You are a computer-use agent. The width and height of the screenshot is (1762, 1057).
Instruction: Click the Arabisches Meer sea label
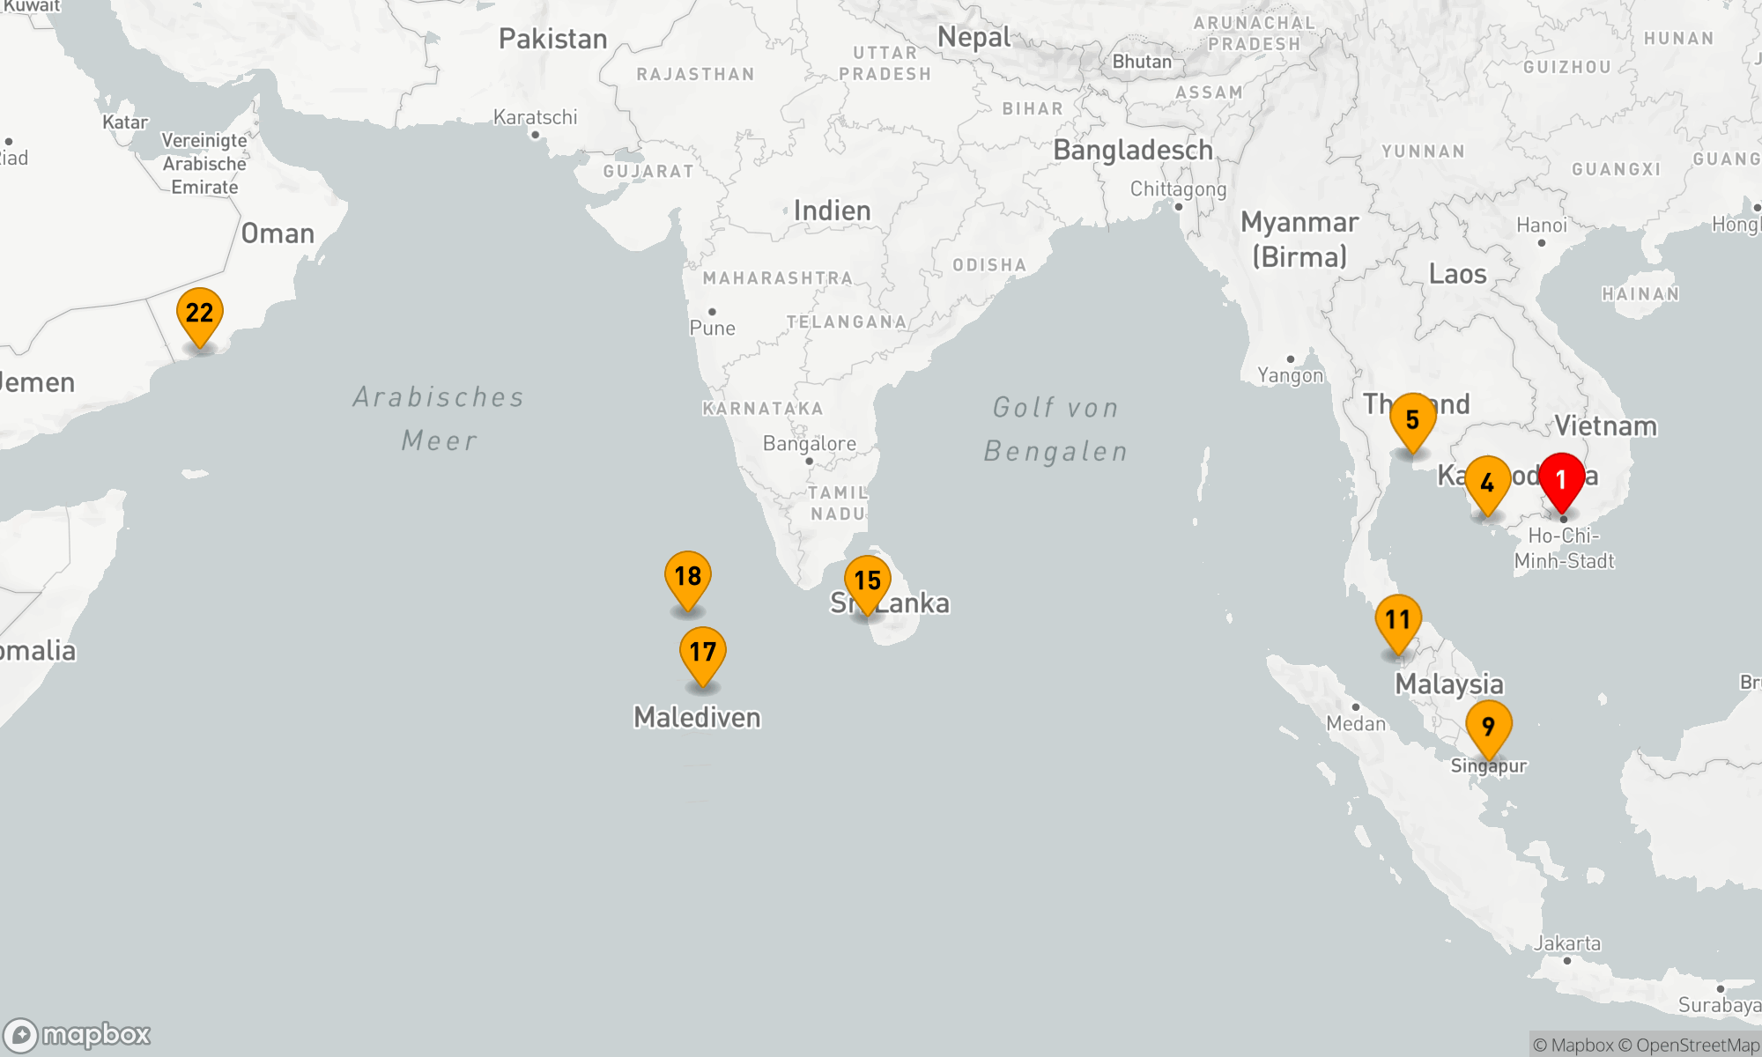[439, 418]
